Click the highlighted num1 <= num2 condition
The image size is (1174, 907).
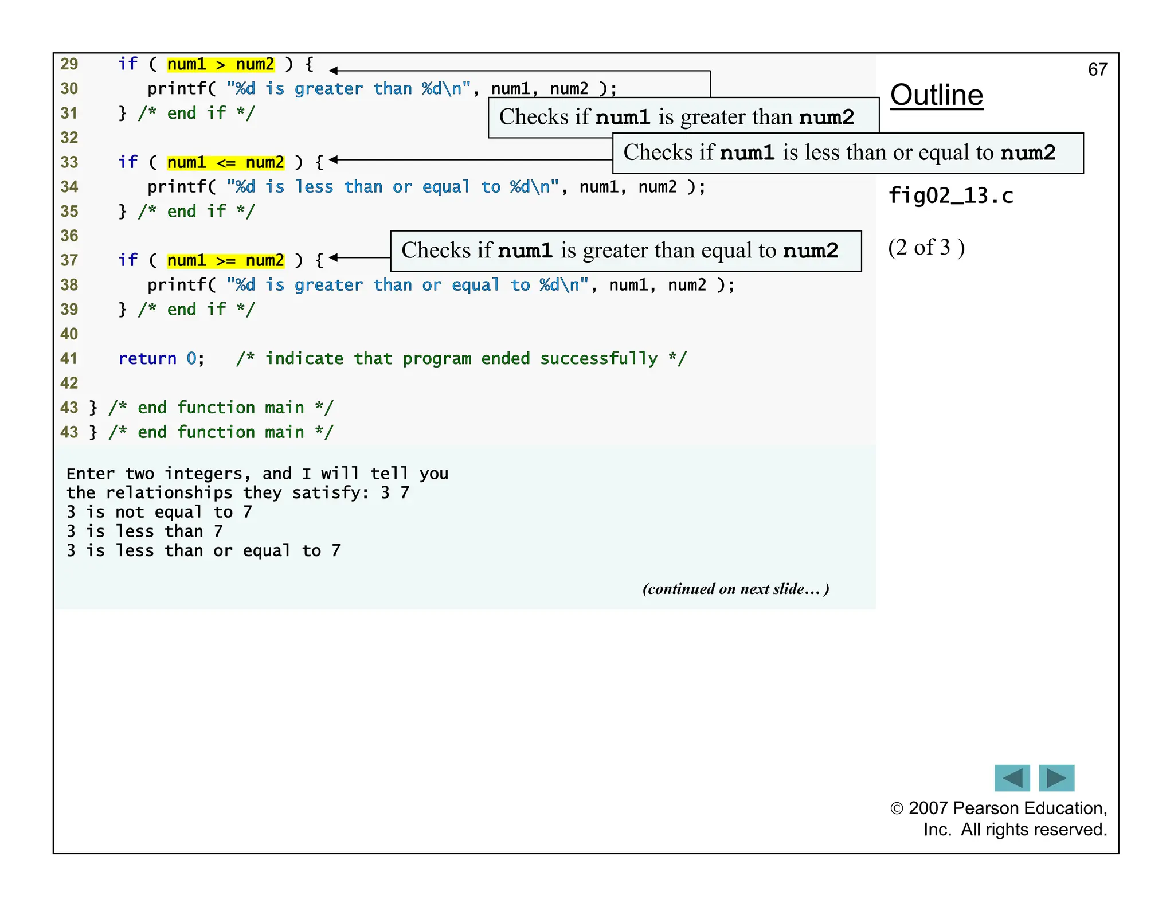225,162
